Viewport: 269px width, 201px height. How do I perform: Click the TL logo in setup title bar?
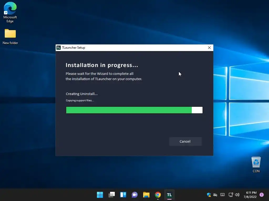tap(59, 48)
